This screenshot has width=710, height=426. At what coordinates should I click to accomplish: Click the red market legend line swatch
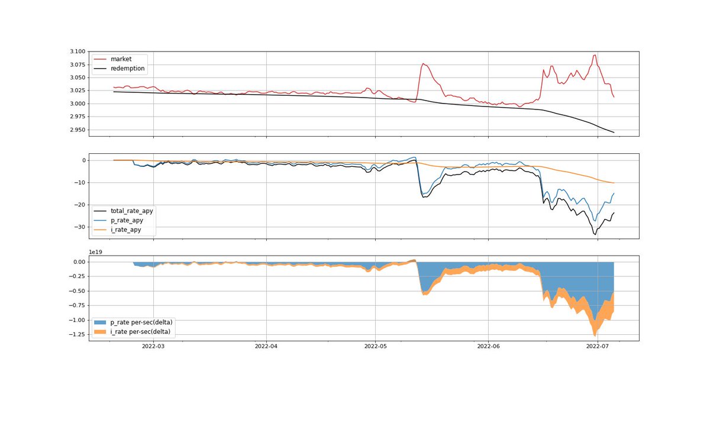[100, 59]
